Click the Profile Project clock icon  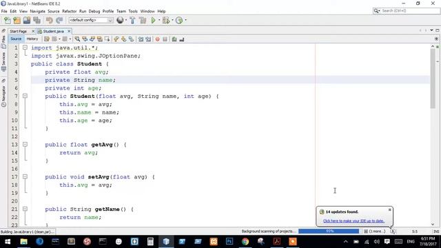tap(179, 20)
